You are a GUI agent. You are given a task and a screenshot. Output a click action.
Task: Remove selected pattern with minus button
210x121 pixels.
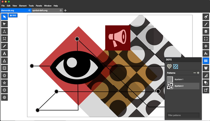(x=195, y=73)
